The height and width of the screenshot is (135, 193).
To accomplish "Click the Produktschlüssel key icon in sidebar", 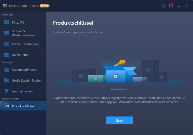I will (x=7, y=106).
